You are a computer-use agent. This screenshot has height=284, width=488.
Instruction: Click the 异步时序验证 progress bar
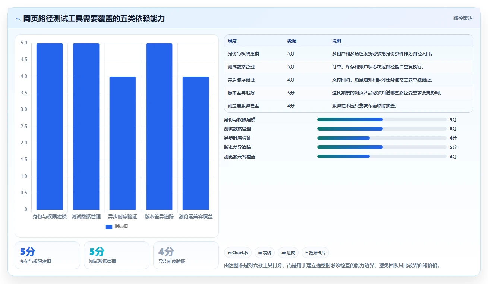coord(382,138)
